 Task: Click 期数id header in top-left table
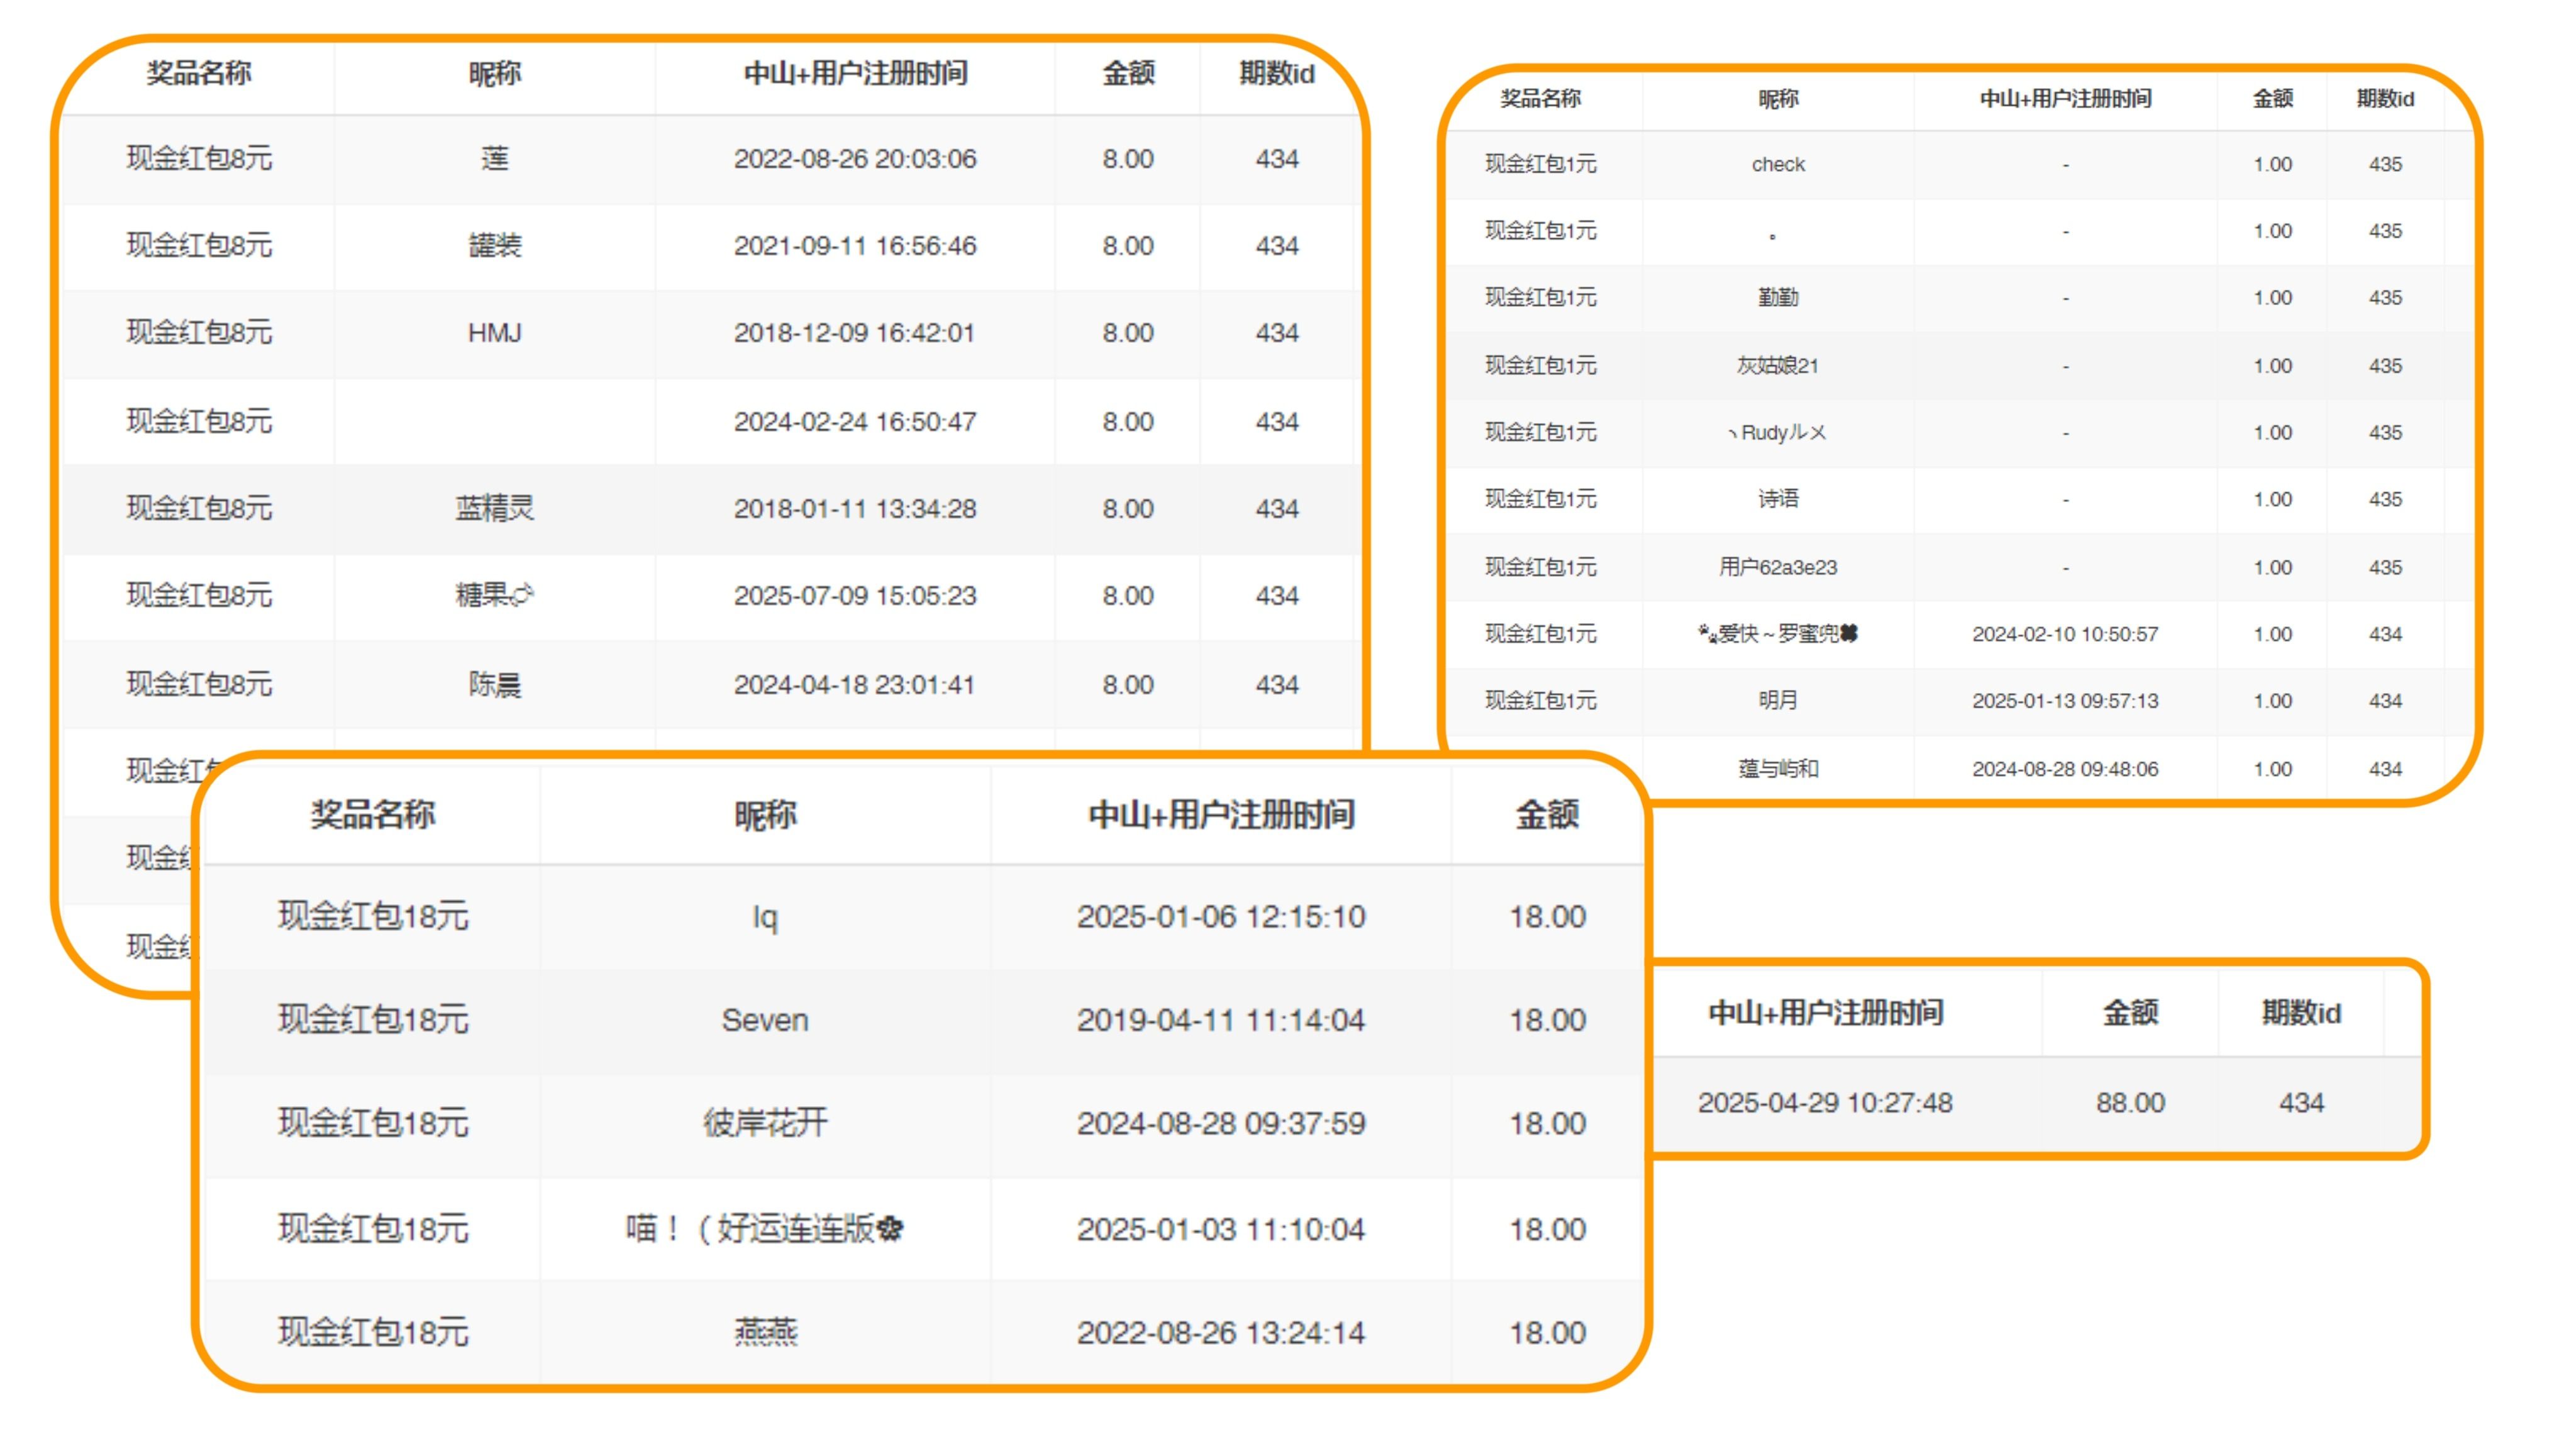1276,73
